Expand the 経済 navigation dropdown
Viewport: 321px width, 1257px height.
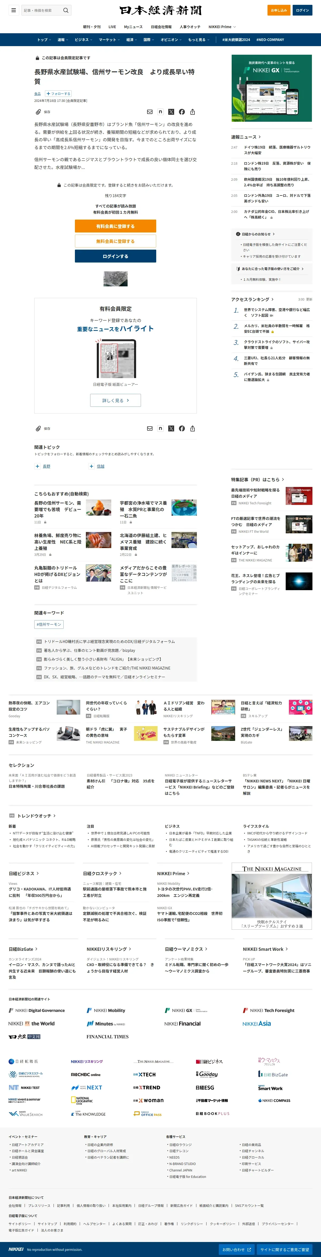132,40
